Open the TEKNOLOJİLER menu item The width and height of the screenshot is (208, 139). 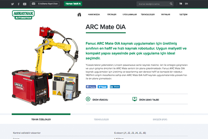pos(148,14)
